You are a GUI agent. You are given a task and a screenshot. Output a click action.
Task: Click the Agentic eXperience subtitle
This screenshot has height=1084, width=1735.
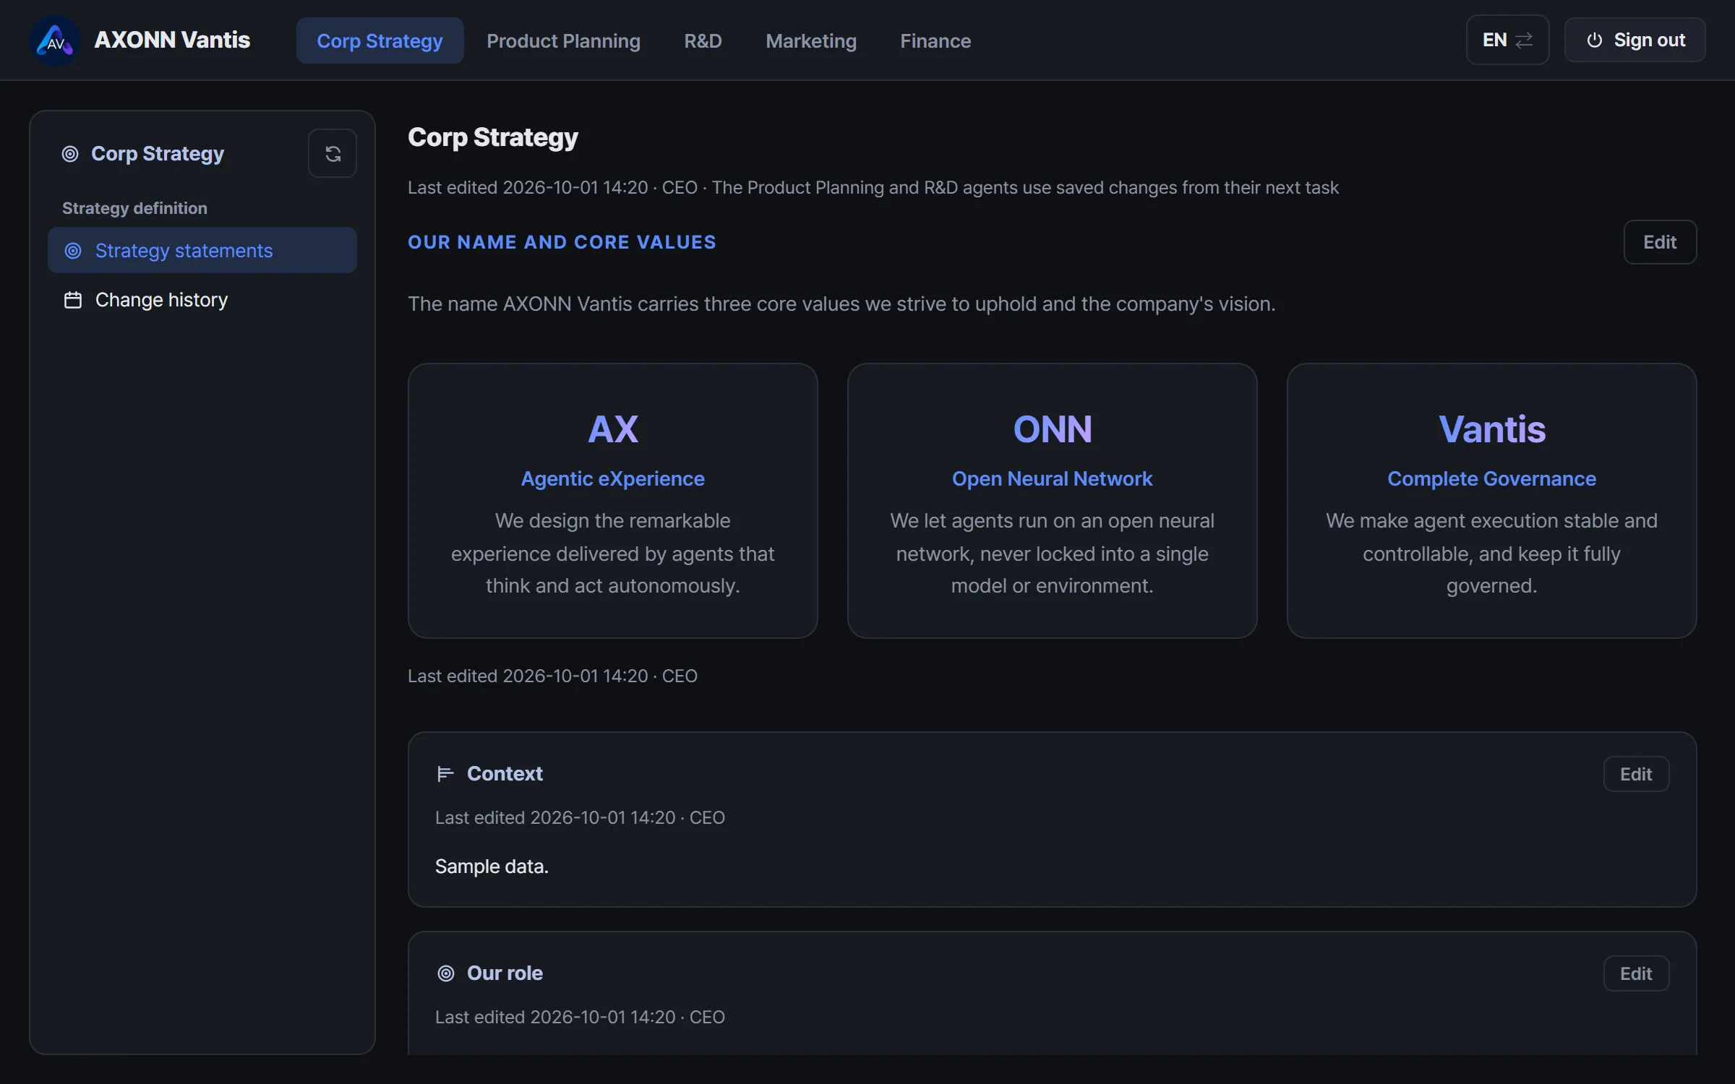613,478
